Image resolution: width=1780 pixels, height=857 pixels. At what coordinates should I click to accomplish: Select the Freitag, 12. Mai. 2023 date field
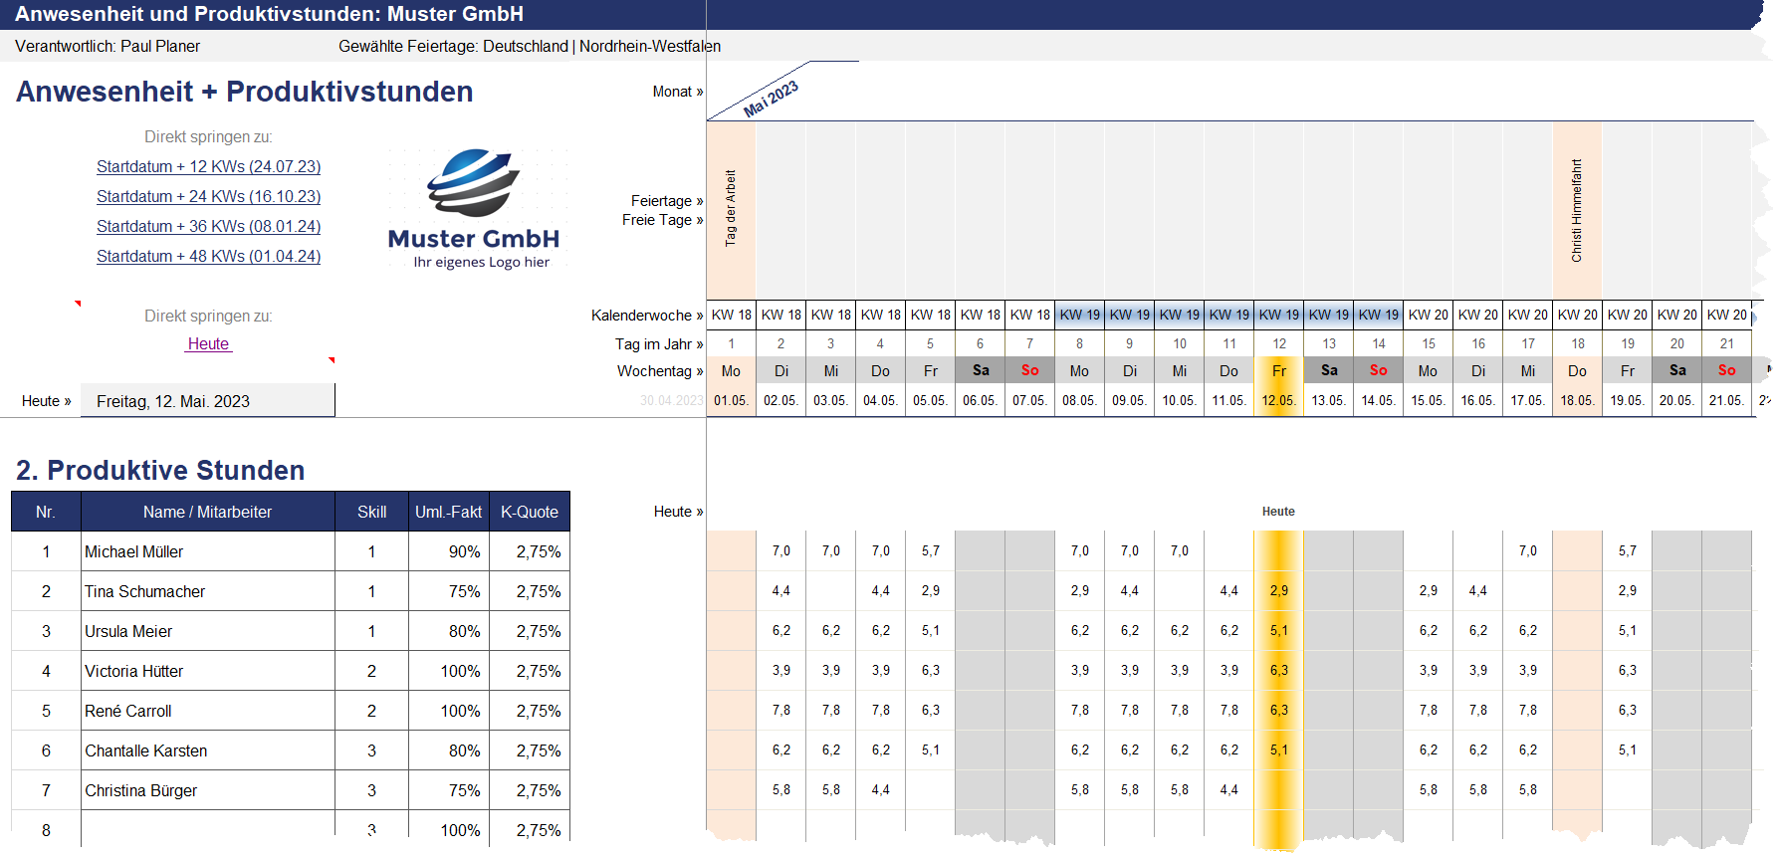coord(207,401)
